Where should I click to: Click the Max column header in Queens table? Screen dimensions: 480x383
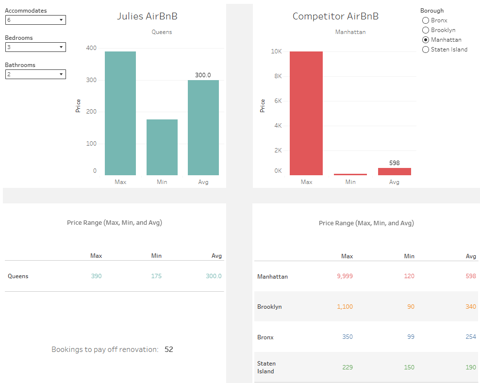click(96, 256)
